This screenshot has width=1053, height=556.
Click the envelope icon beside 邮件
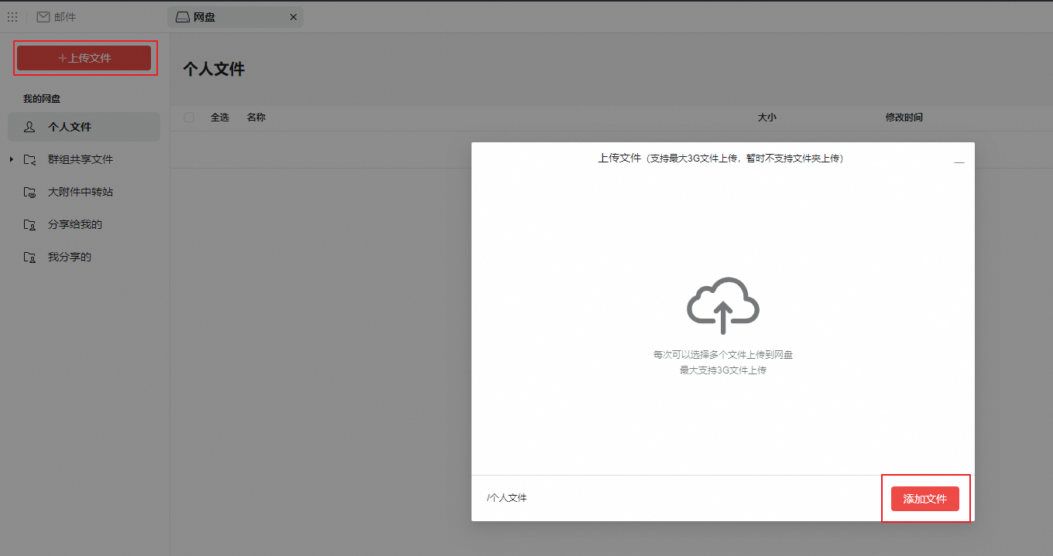point(43,16)
